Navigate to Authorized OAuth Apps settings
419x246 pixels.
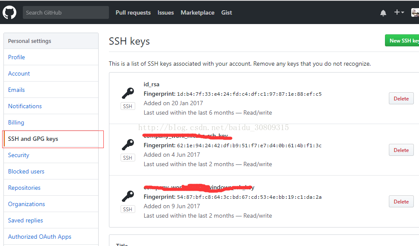coord(40,237)
